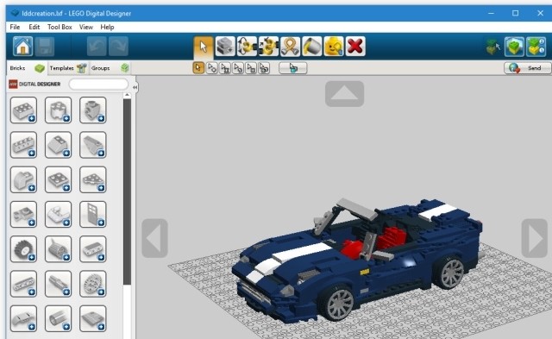The width and height of the screenshot is (552, 339).
Task: Open the wheels and tyres category
Action: [x=23, y=249]
